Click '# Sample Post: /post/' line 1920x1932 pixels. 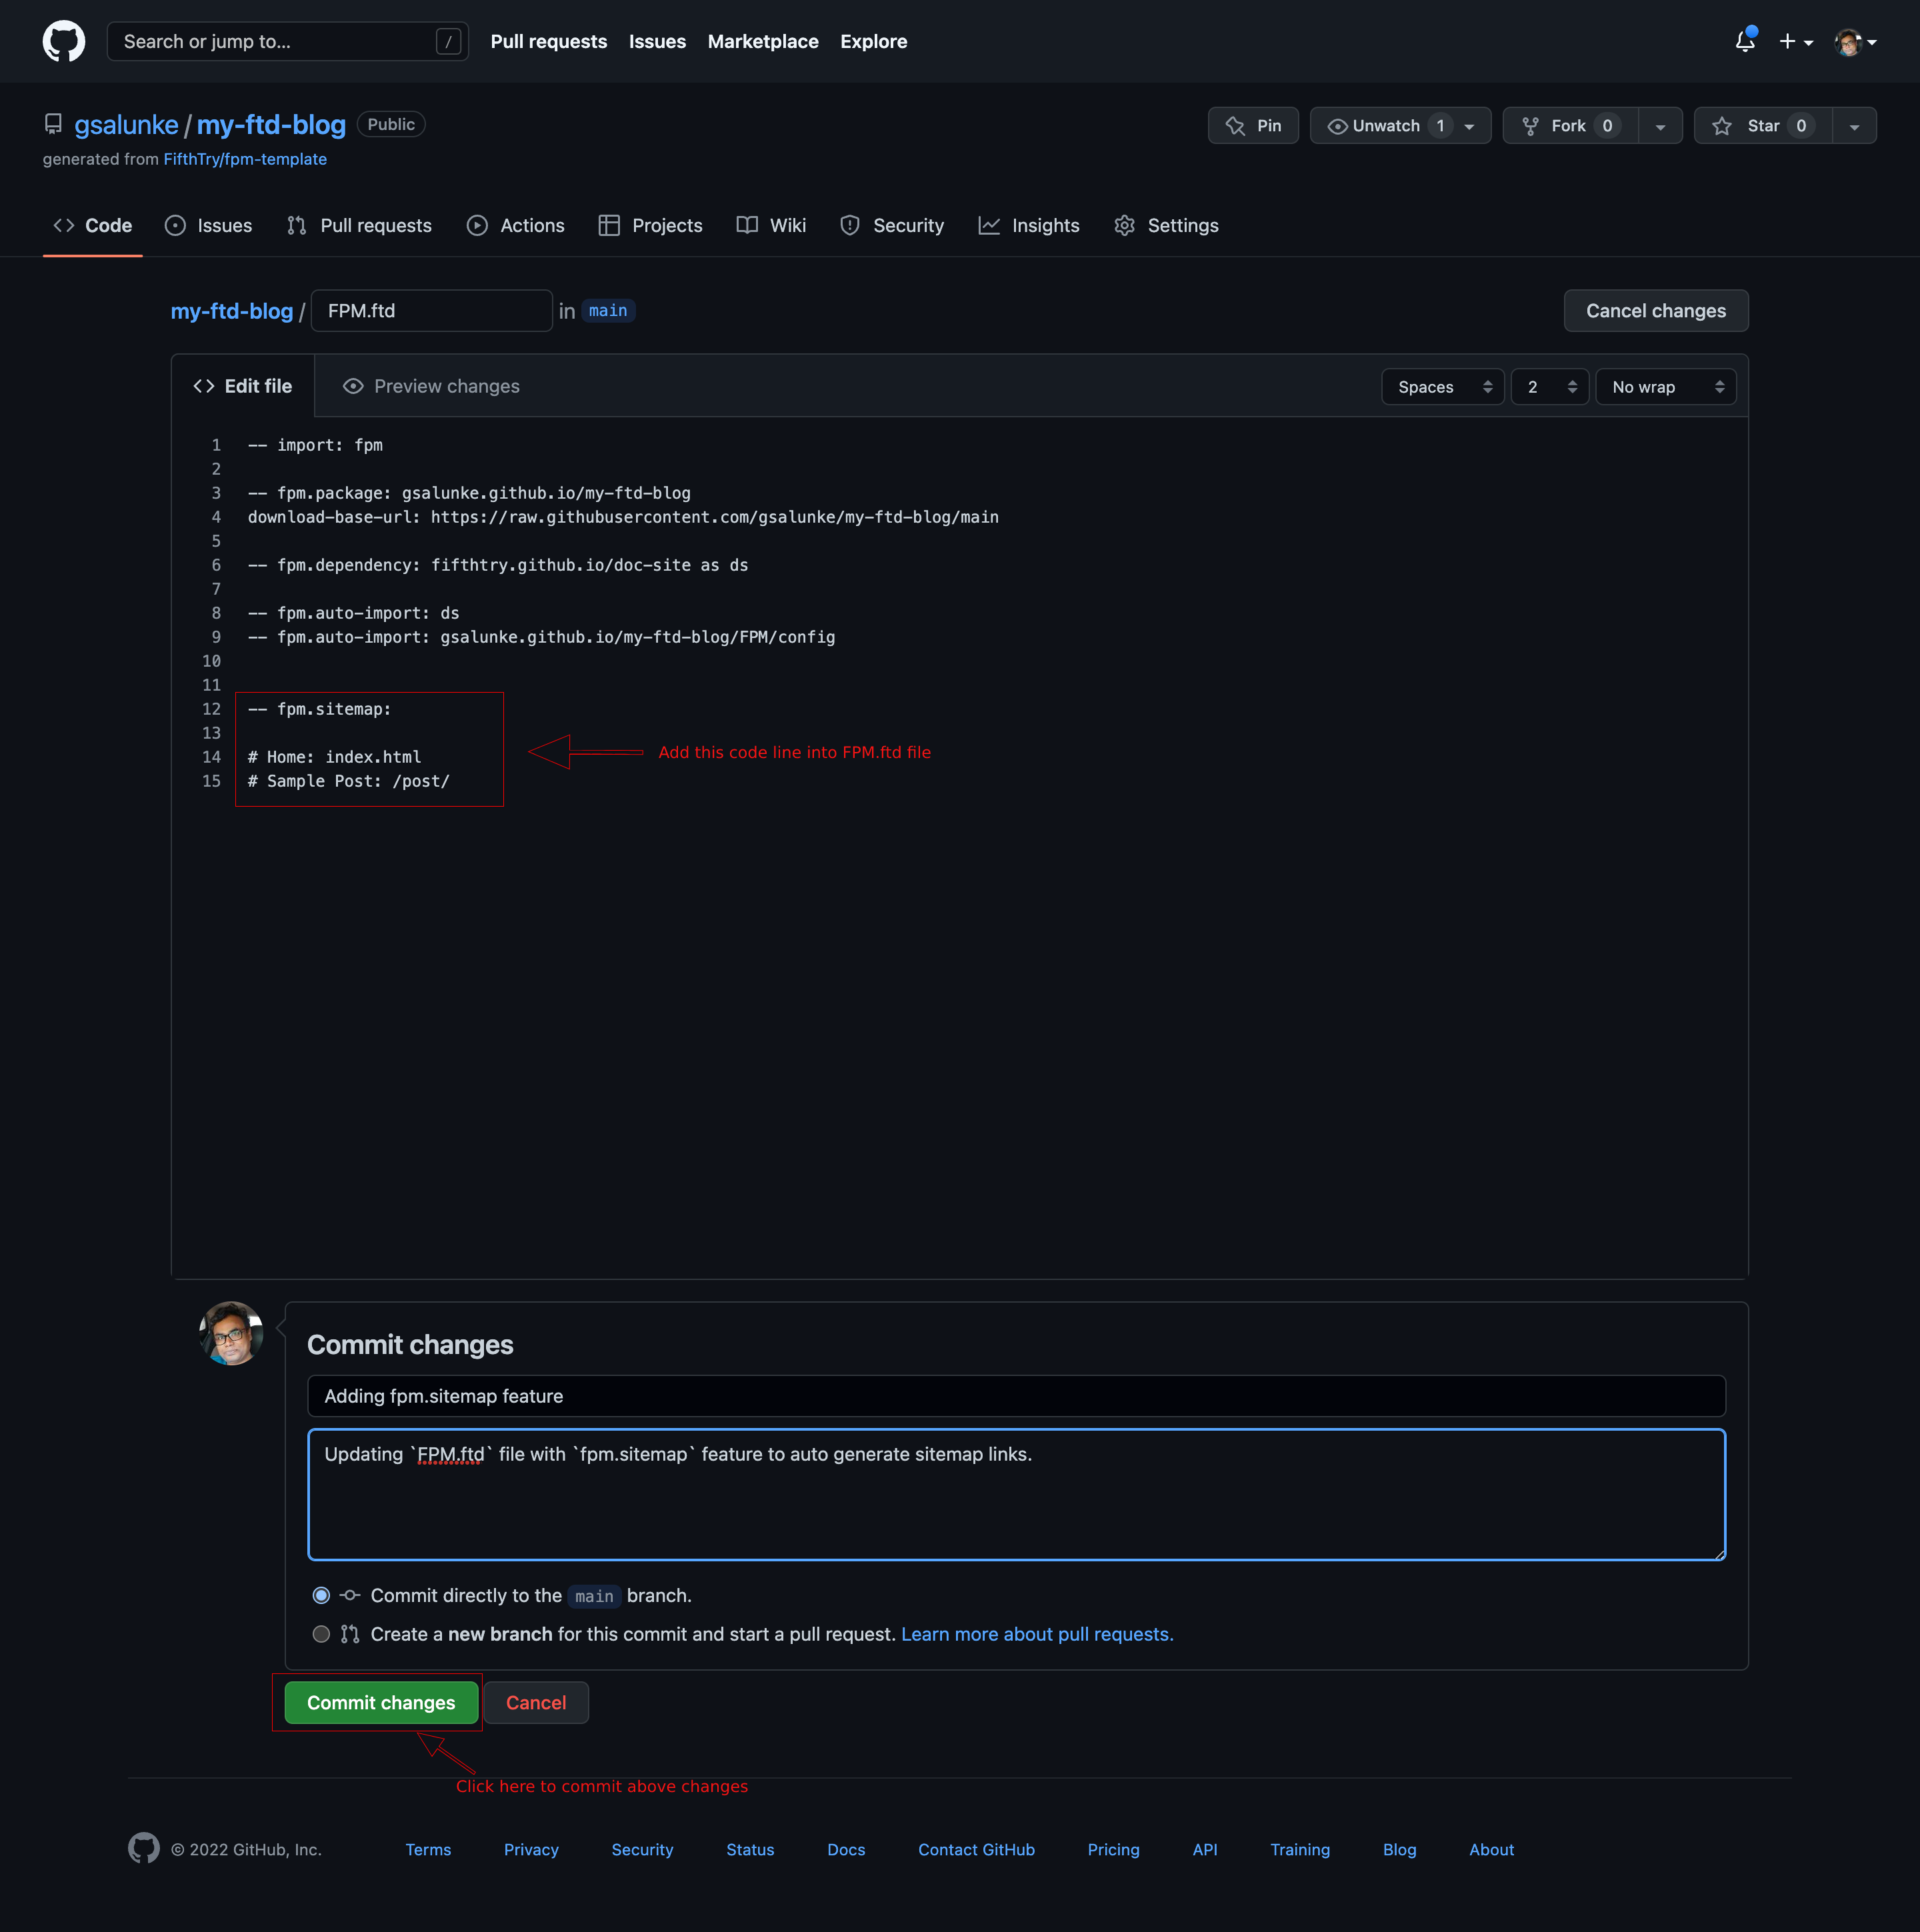pos(349,781)
